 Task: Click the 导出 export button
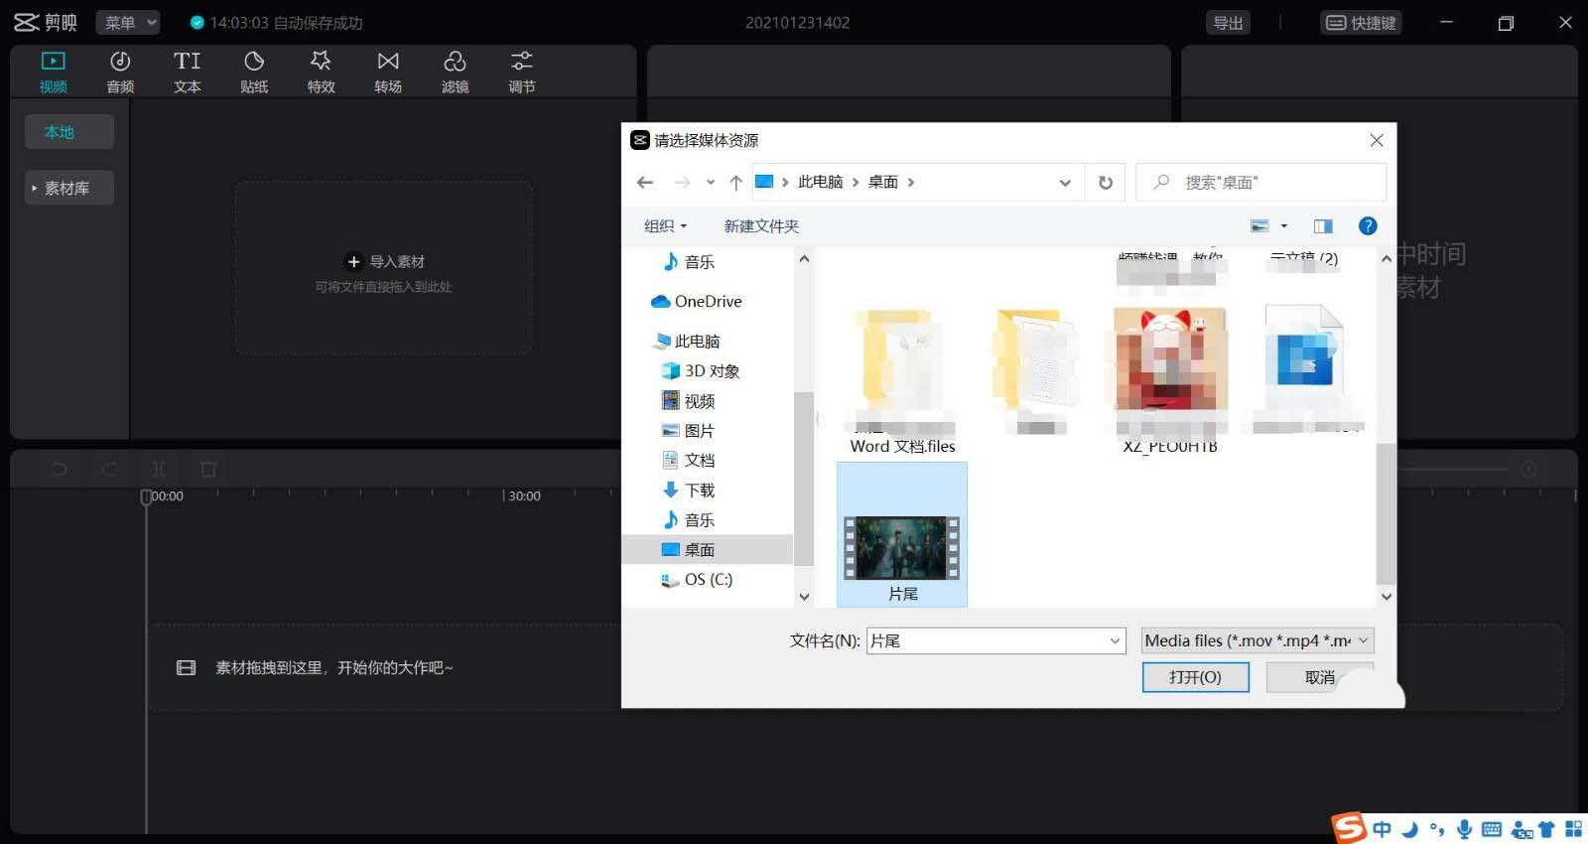(1228, 23)
